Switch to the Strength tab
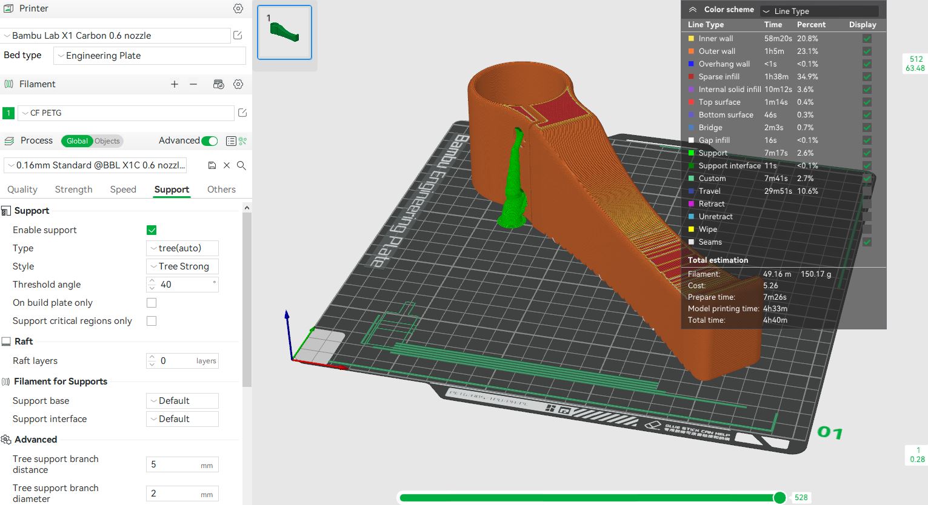 click(73, 190)
